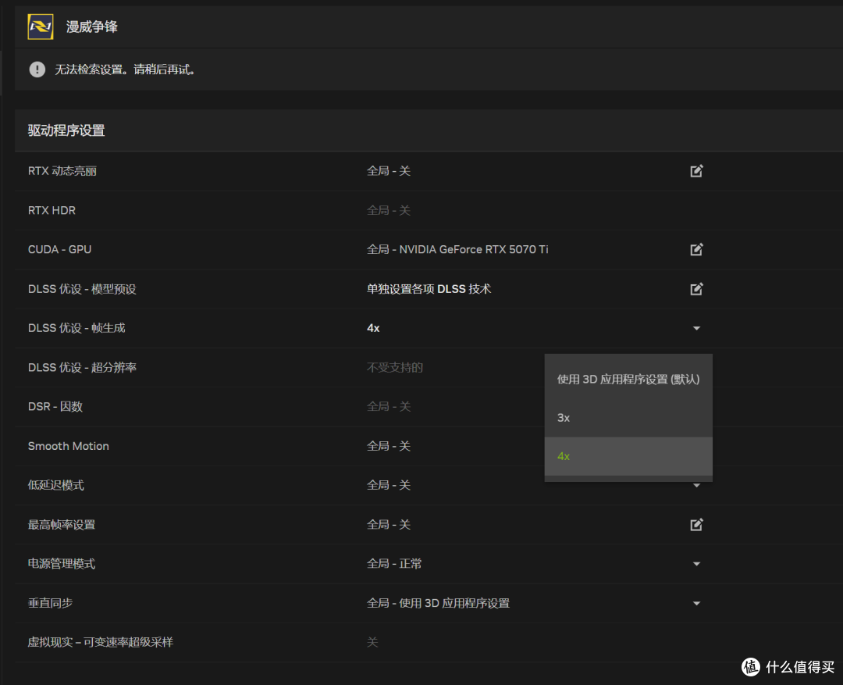Click the DLSS 优设 - 帧生成 label
This screenshot has height=685, width=843.
76,328
